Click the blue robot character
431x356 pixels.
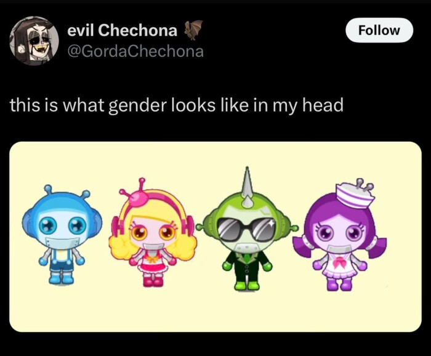click(x=62, y=235)
